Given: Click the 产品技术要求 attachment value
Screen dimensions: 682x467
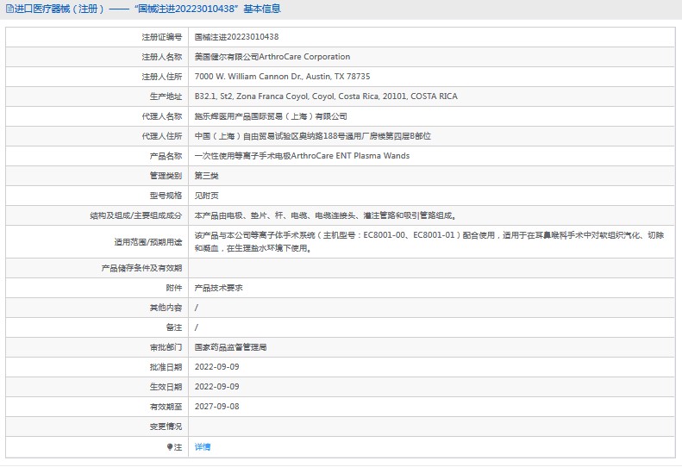Looking at the screenshot, I should pos(218,288).
